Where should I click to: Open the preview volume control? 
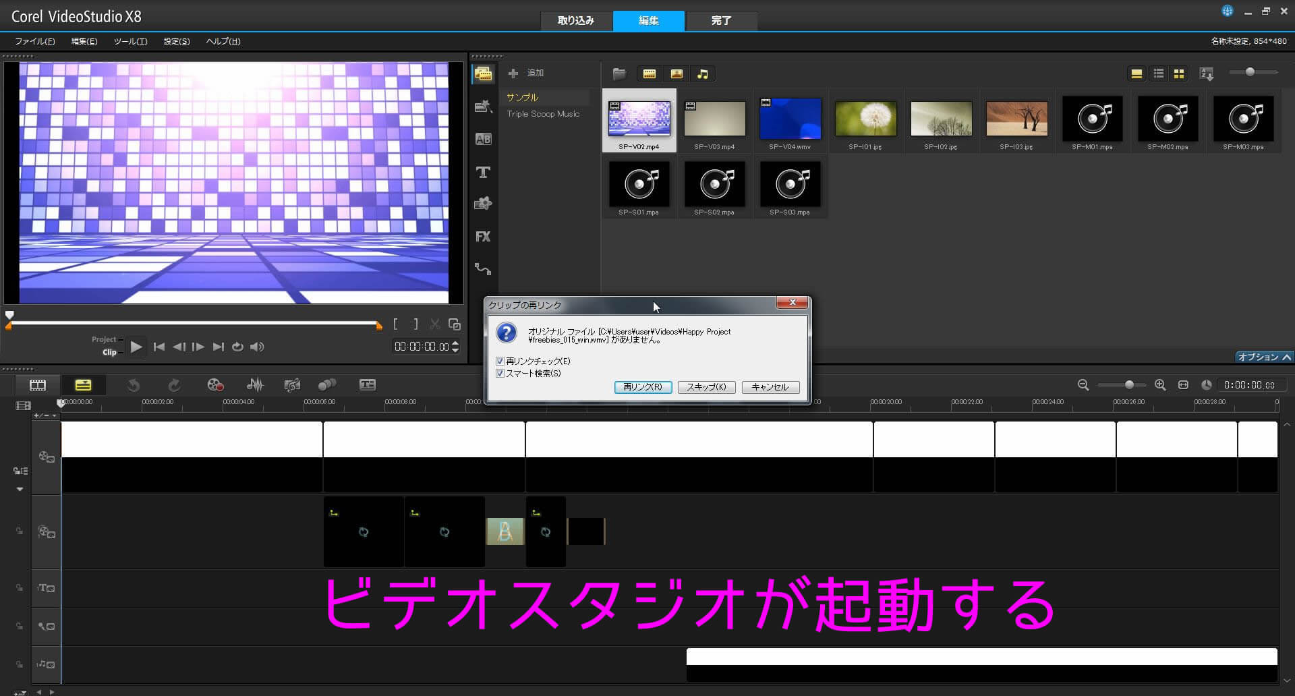[257, 347]
